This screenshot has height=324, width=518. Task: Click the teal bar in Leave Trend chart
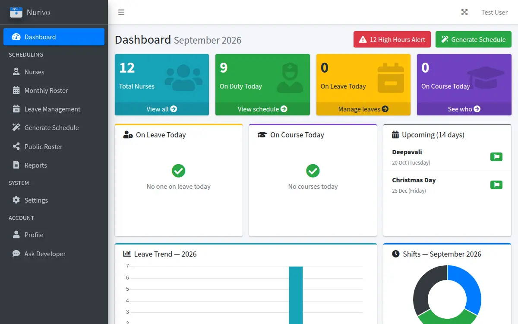[296, 295]
